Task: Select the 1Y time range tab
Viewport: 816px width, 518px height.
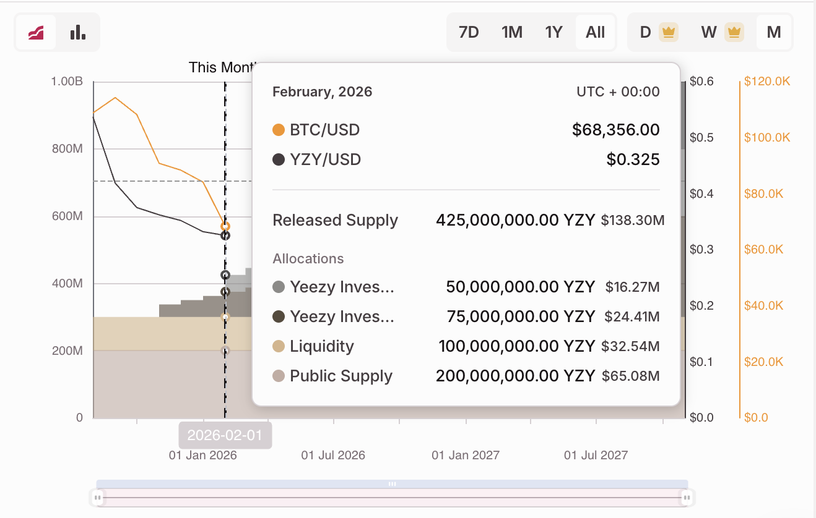Action: click(553, 32)
